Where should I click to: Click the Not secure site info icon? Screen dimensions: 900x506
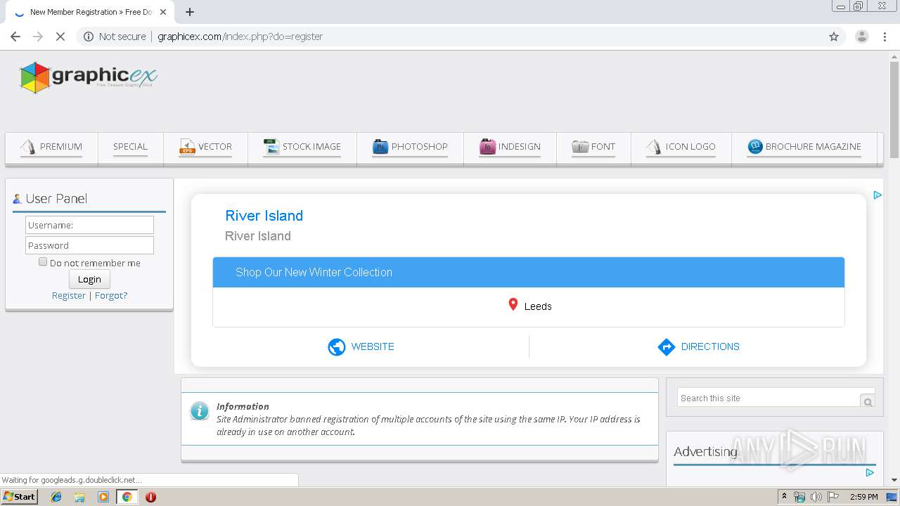tap(89, 37)
